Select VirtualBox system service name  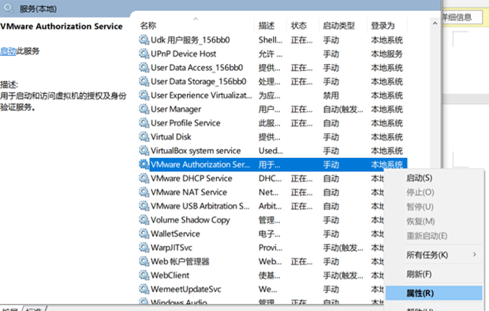pyautogui.click(x=196, y=151)
